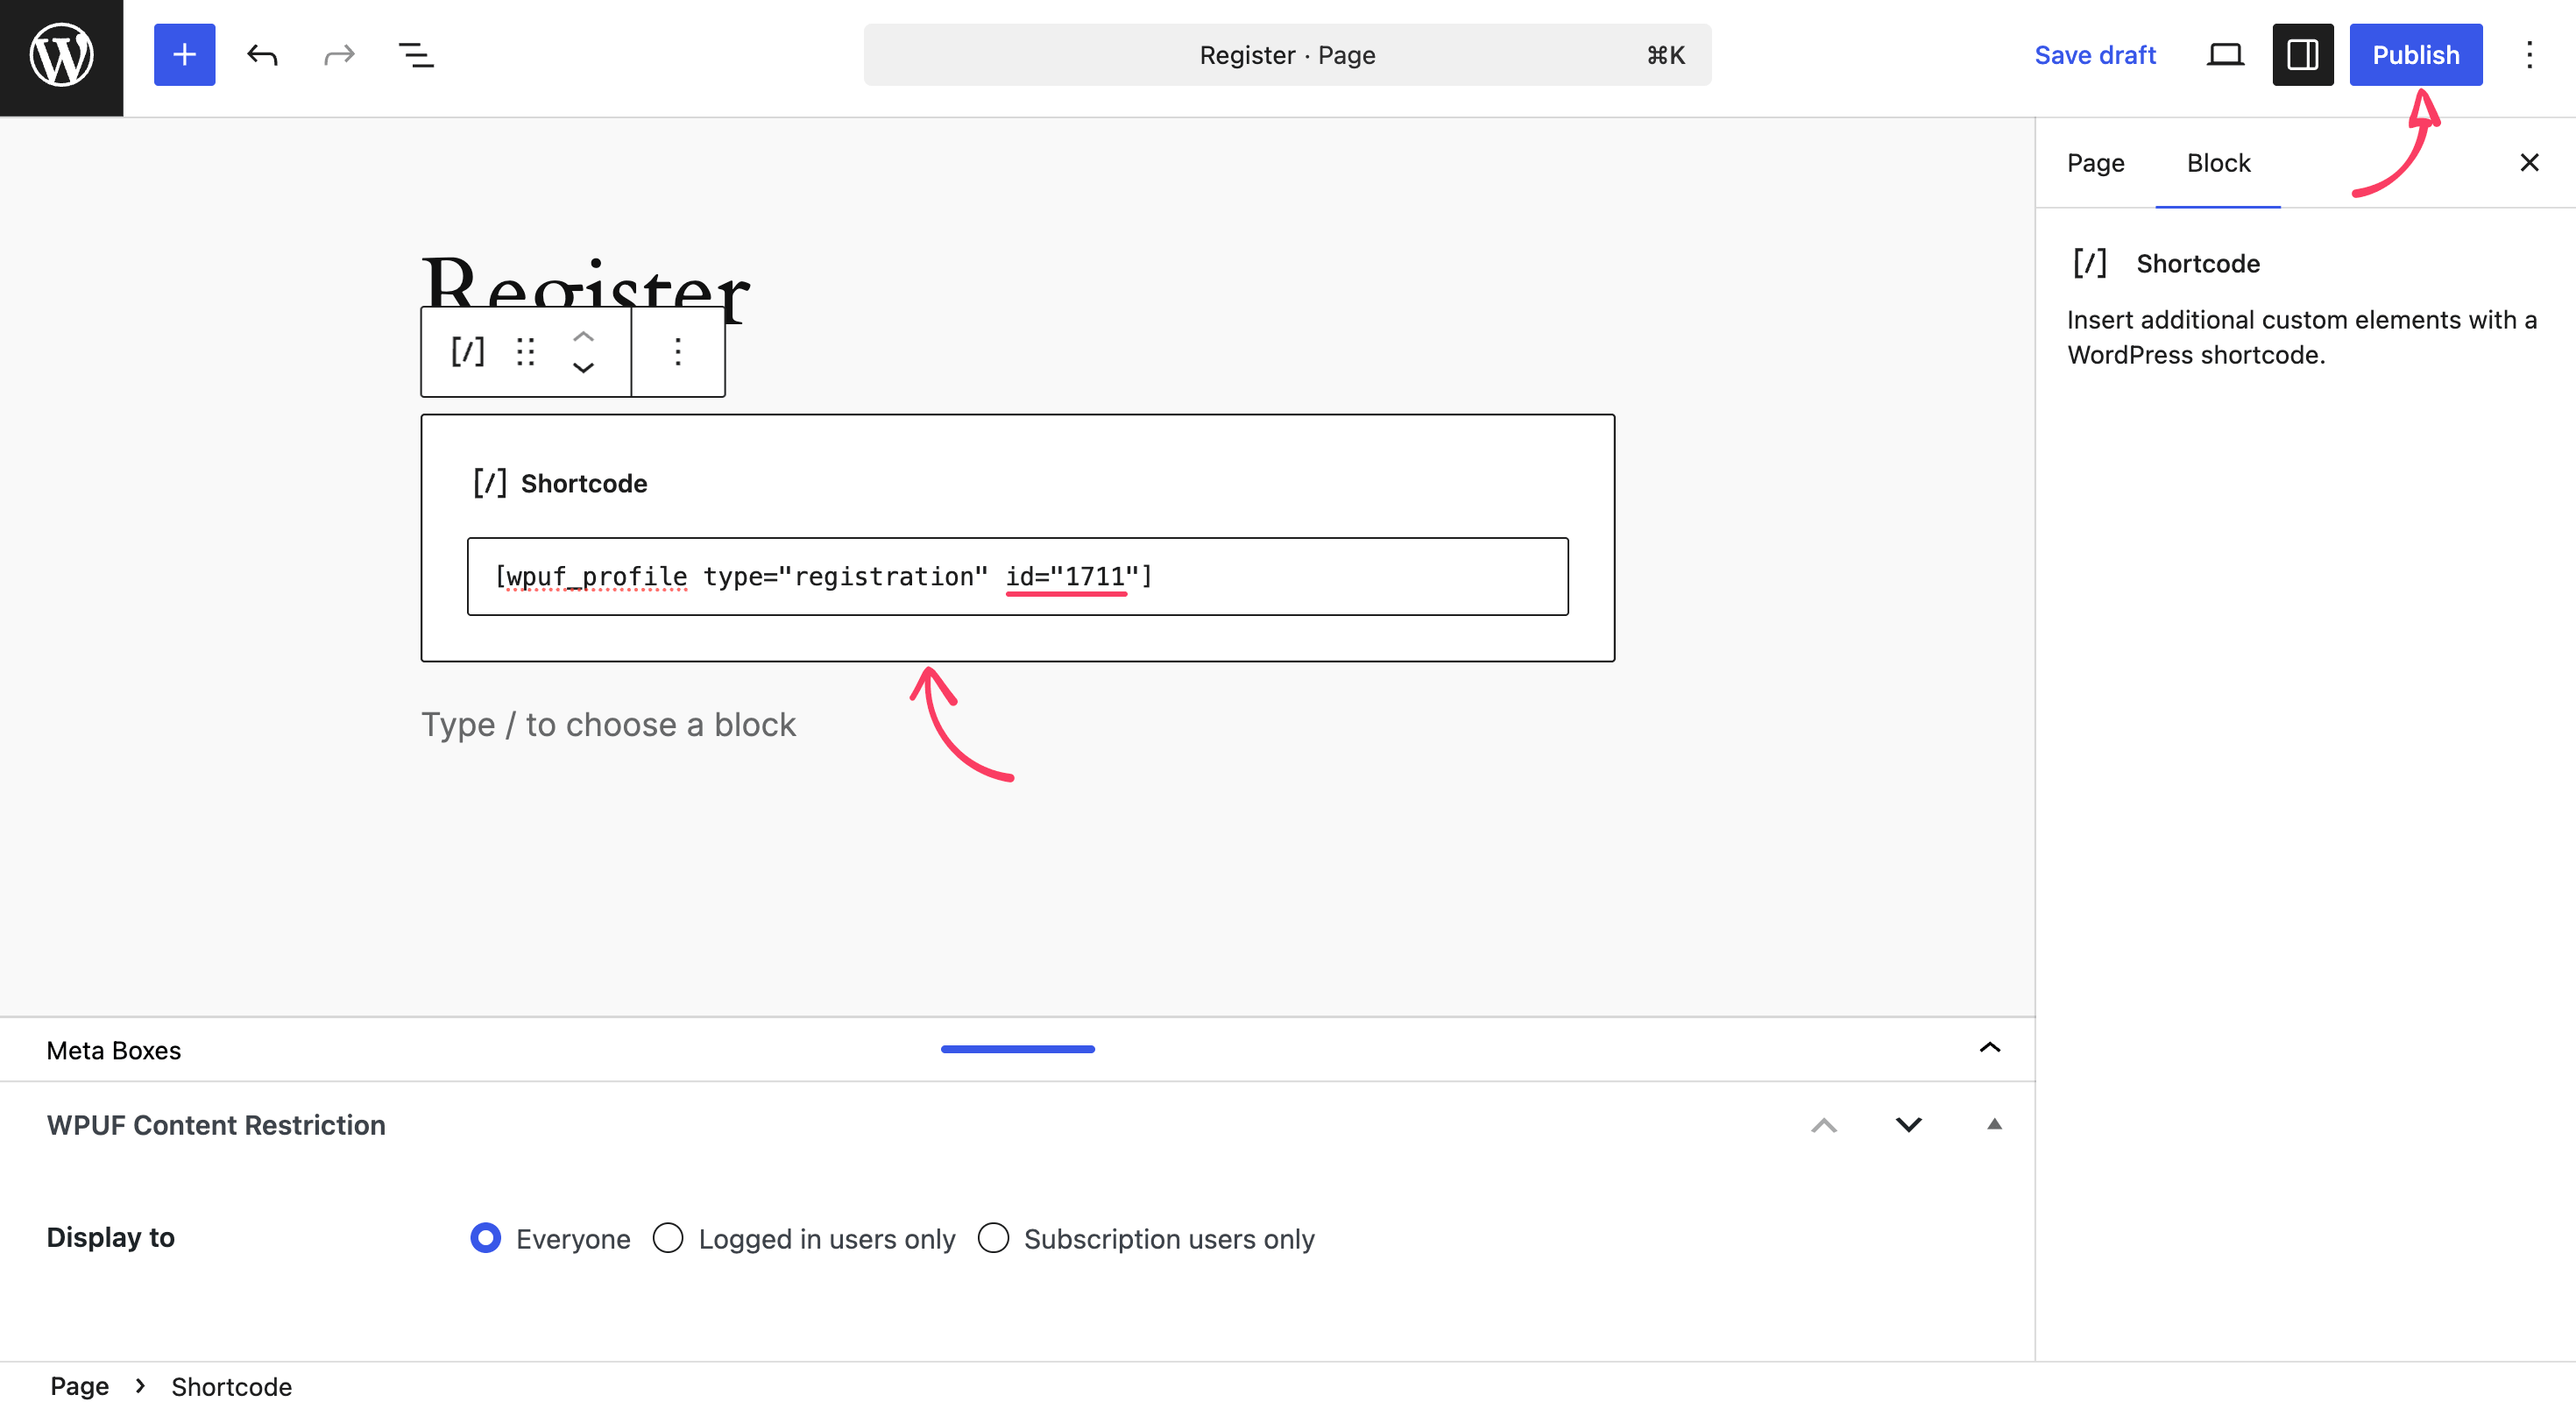Move WPUF Content Restriction box up
This screenshot has height=1409, width=2576.
(x=1824, y=1125)
